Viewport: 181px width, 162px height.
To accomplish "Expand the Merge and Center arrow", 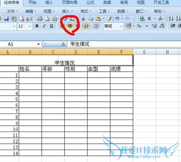I will [x=90, y=26].
